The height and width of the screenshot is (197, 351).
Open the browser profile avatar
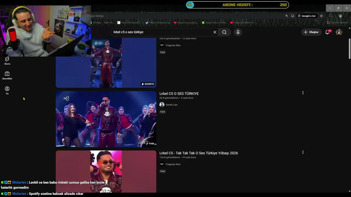pyautogui.click(x=340, y=16)
